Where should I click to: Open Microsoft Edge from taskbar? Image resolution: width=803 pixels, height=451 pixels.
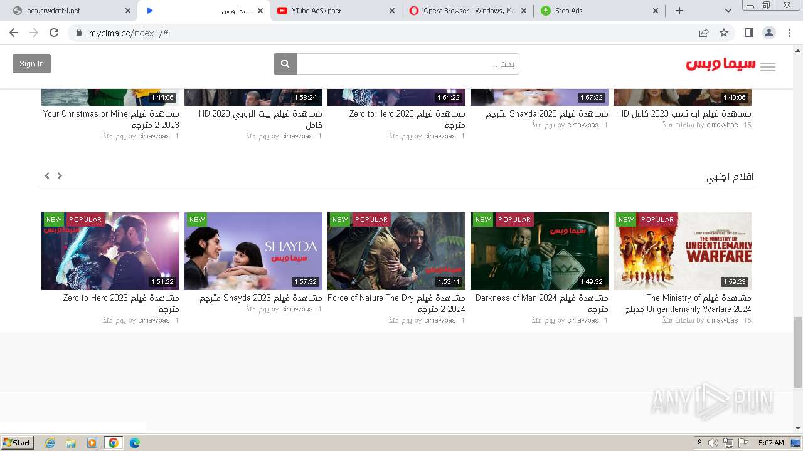(135, 443)
